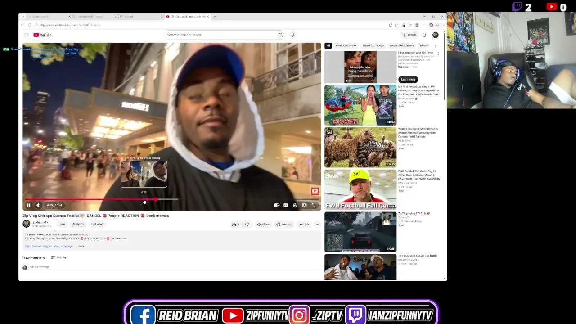The width and height of the screenshot is (576, 324).
Task: Like the video with thumbs up
Action: point(235,225)
